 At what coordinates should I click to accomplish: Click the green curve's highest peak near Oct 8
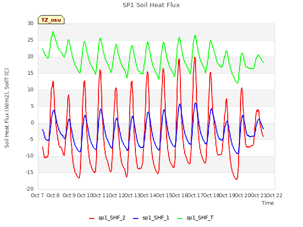click(53, 32)
